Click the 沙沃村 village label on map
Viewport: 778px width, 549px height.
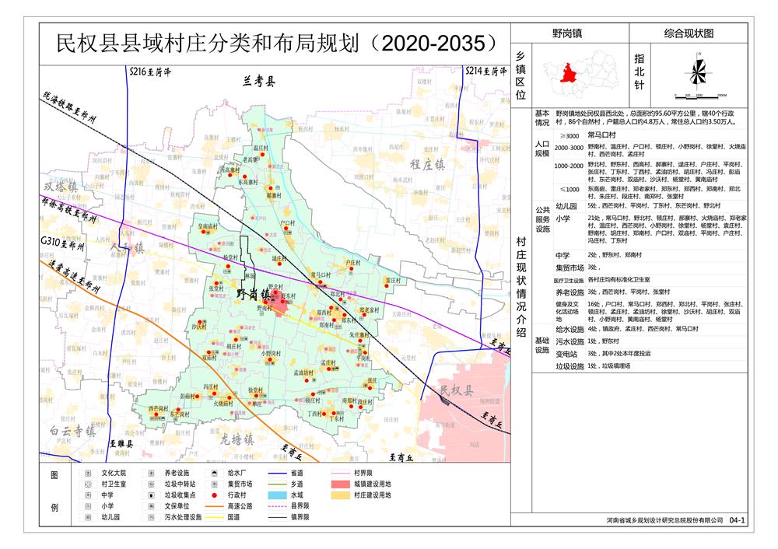click(198, 327)
